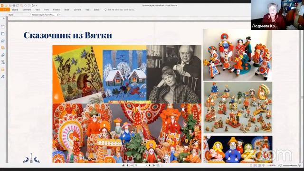Click the next view icon in status bar
This screenshot has height=171, width=304.
point(162,165)
